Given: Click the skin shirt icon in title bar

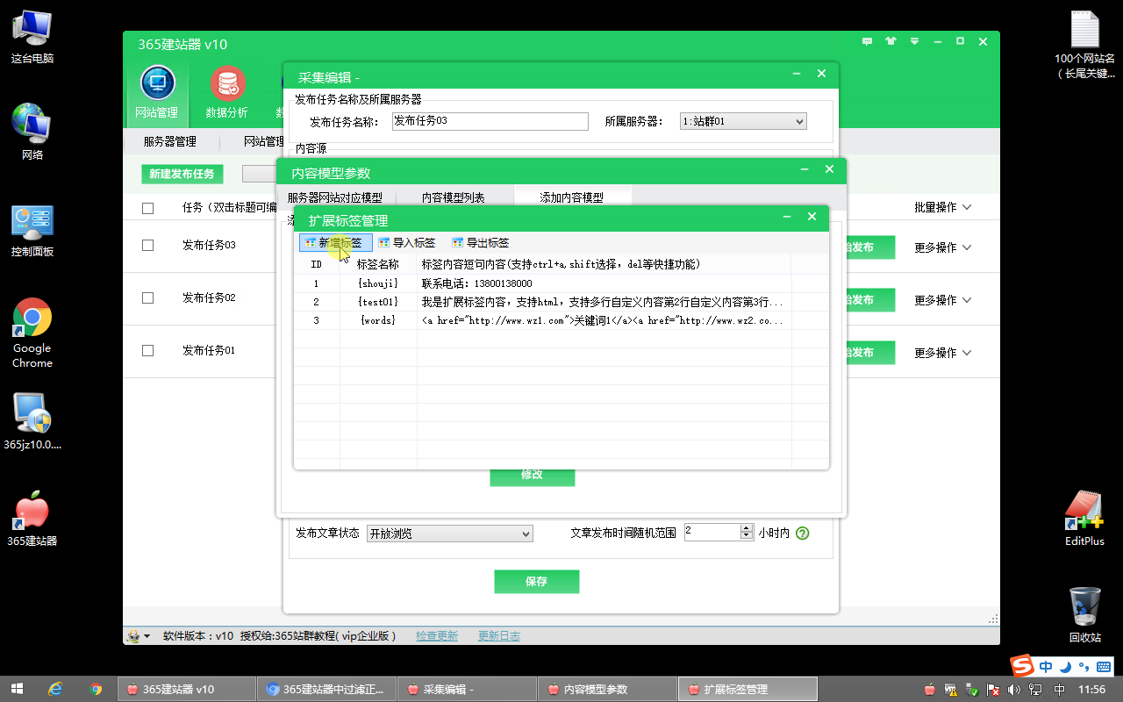Looking at the screenshot, I should coord(891,41).
